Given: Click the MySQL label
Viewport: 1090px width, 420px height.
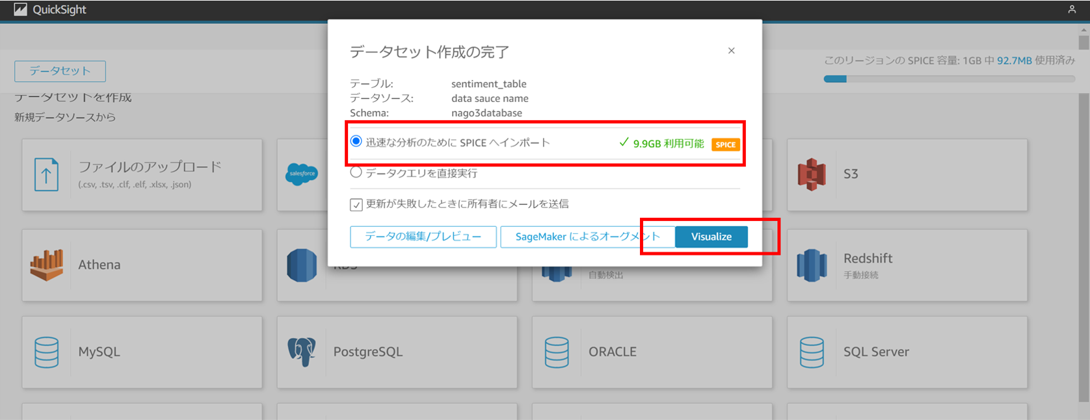Looking at the screenshot, I should tap(99, 352).
